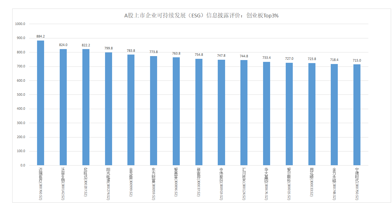Screen dimensions: 392x203
Task: Select the bar for 金力永磁
Action: pos(334,115)
